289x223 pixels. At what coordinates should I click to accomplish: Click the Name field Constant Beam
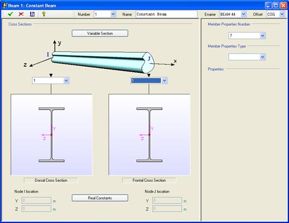[x=166, y=14]
